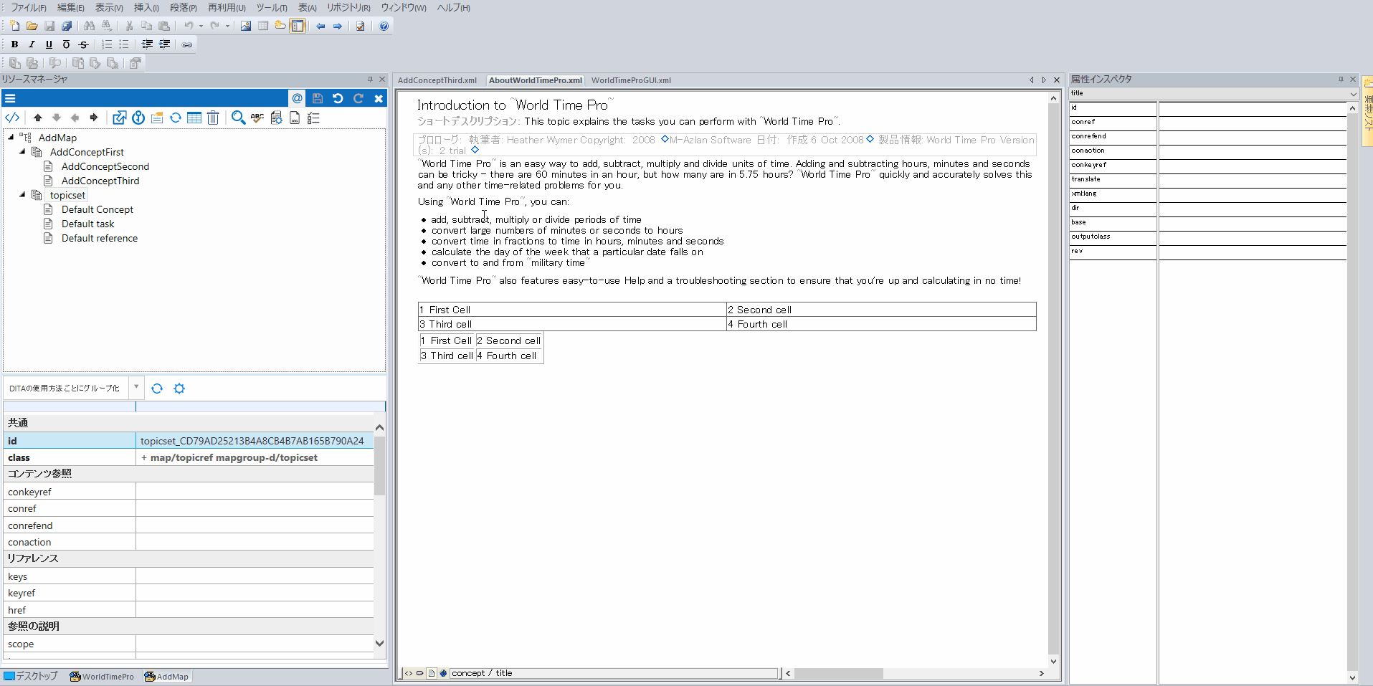
Task: Click the undo button in Resource Manager header
Action: (338, 98)
